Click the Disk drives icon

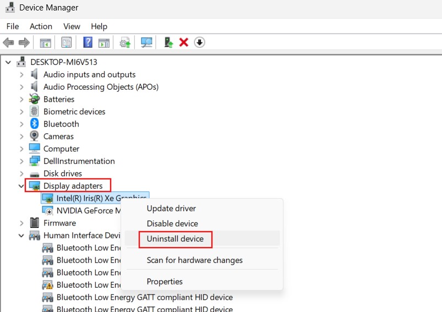coord(34,174)
